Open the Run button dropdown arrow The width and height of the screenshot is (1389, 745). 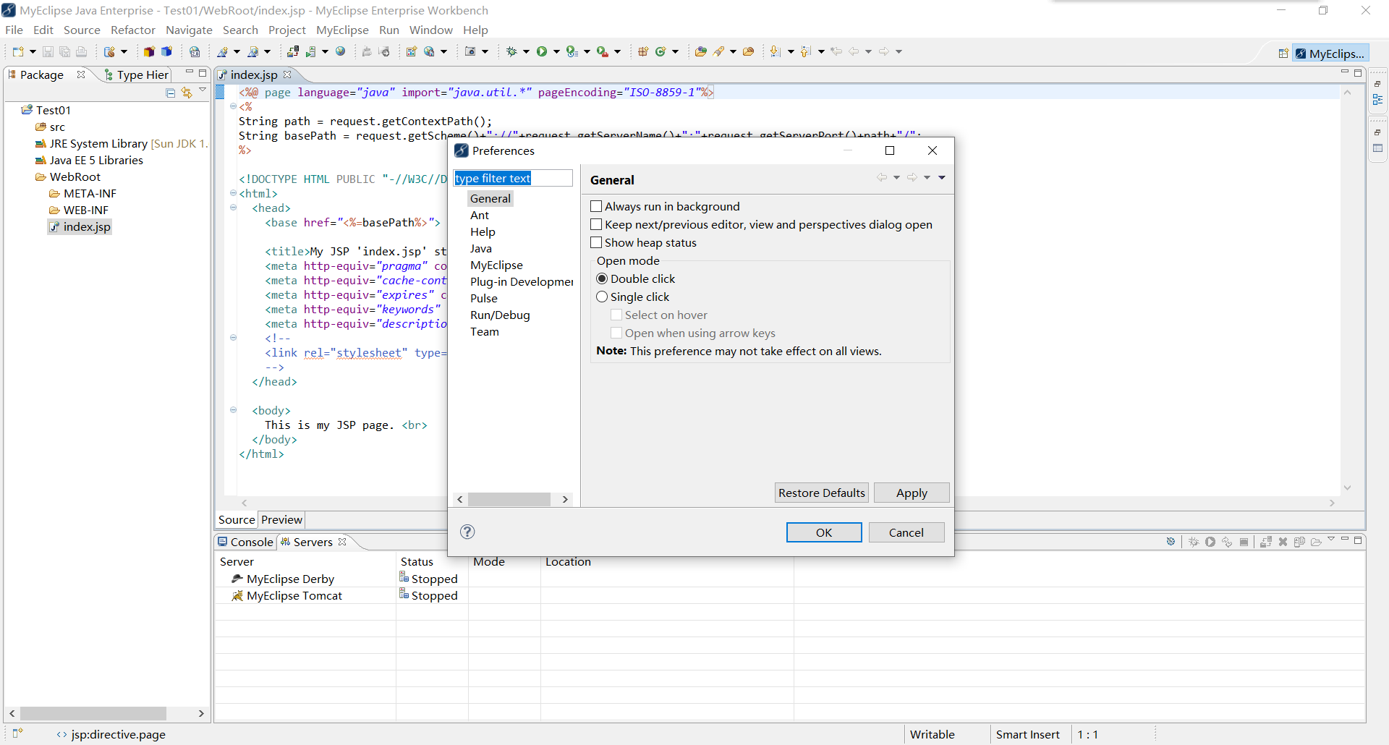coord(556,51)
